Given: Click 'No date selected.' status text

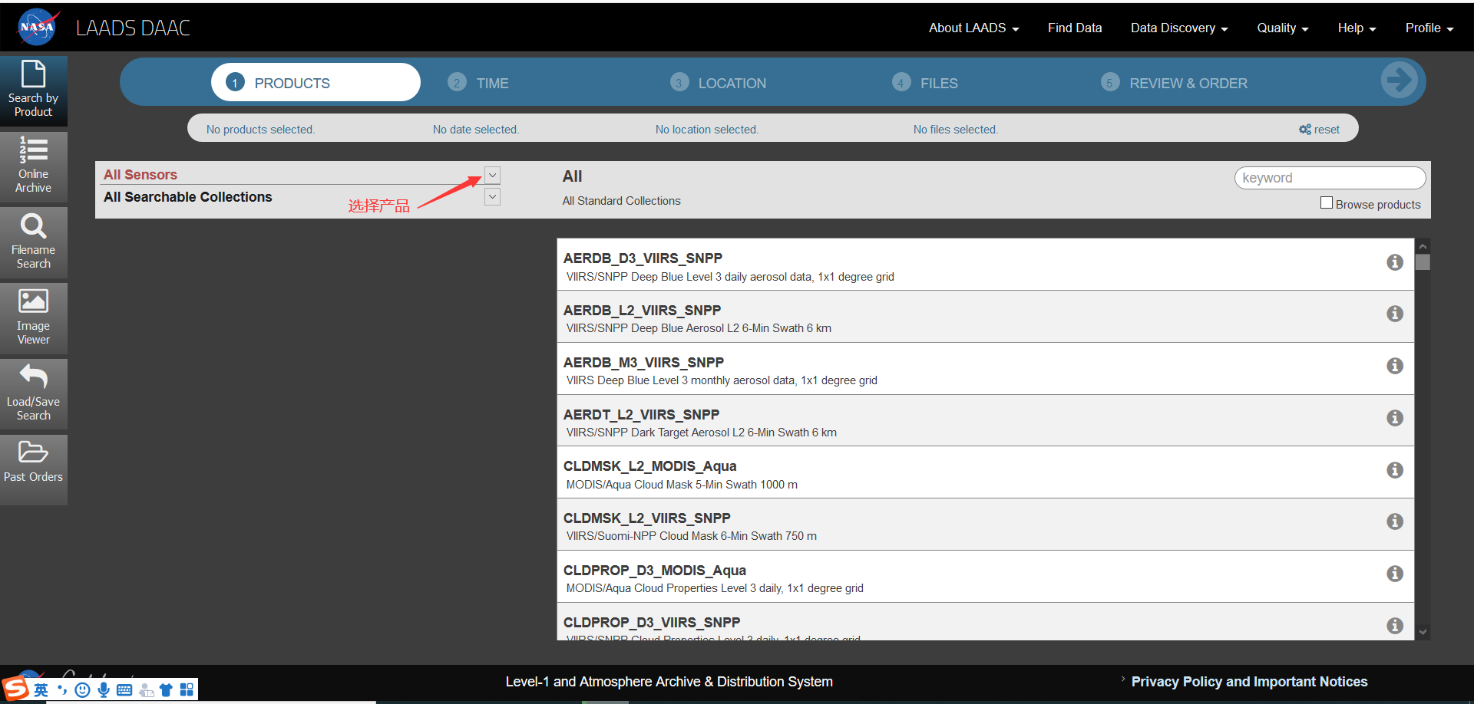Looking at the screenshot, I should click(476, 130).
